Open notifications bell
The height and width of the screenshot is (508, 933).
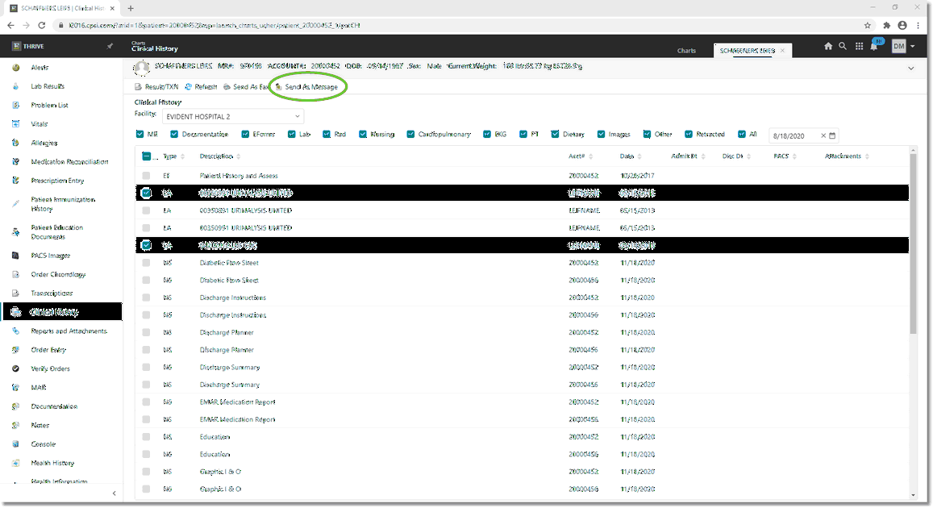click(874, 47)
